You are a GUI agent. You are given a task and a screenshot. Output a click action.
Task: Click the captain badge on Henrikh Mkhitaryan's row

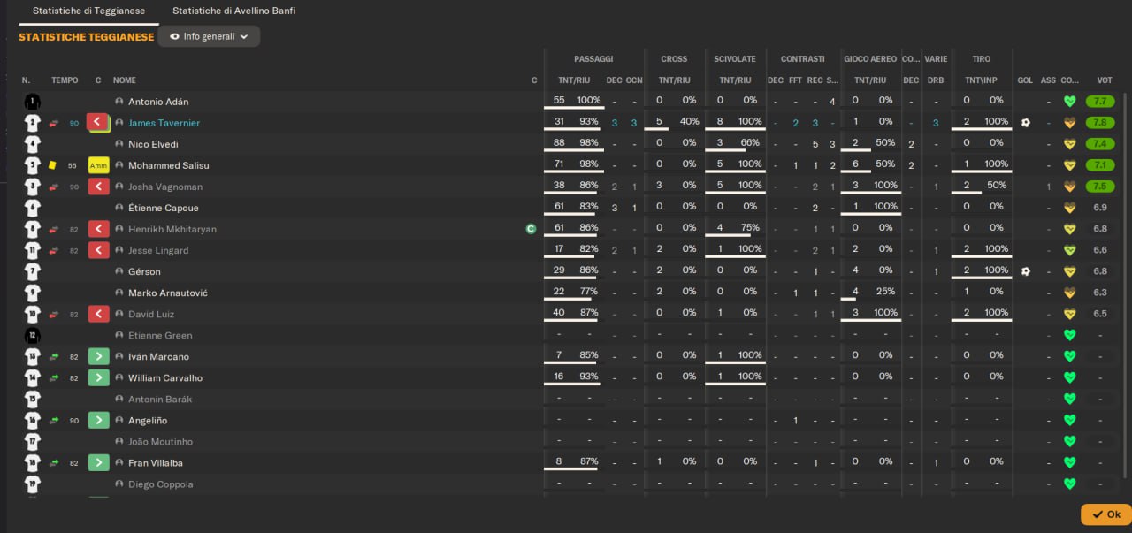531,229
